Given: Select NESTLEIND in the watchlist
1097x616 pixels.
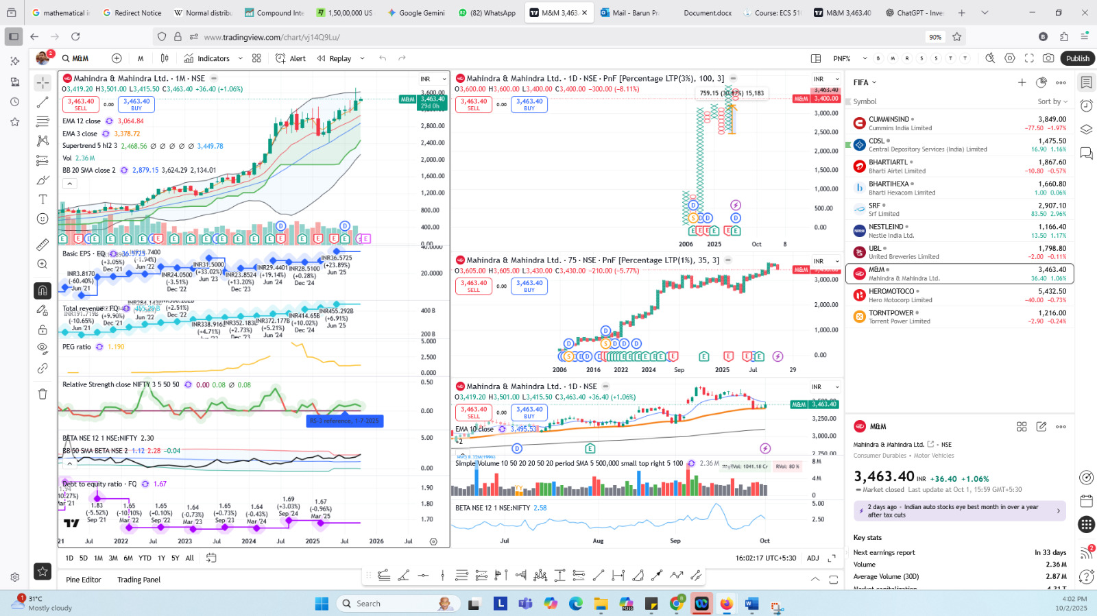Looking at the screenshot, I should point(960,231).
